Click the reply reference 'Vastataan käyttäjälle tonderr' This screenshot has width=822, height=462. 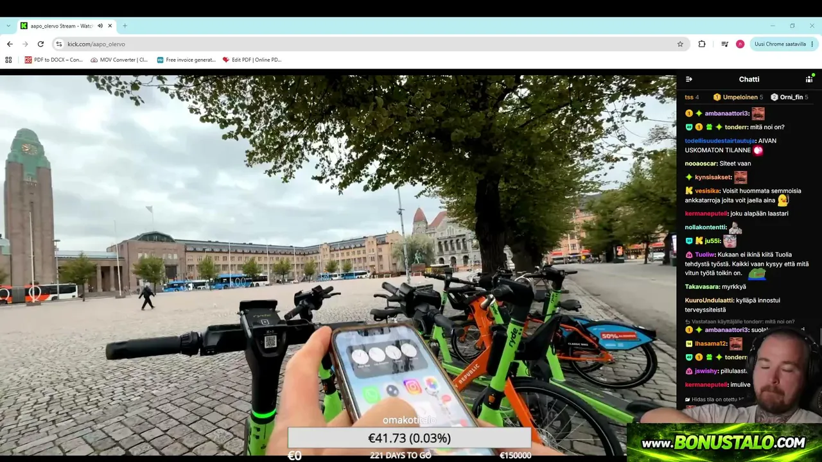[x=740, y=321]
